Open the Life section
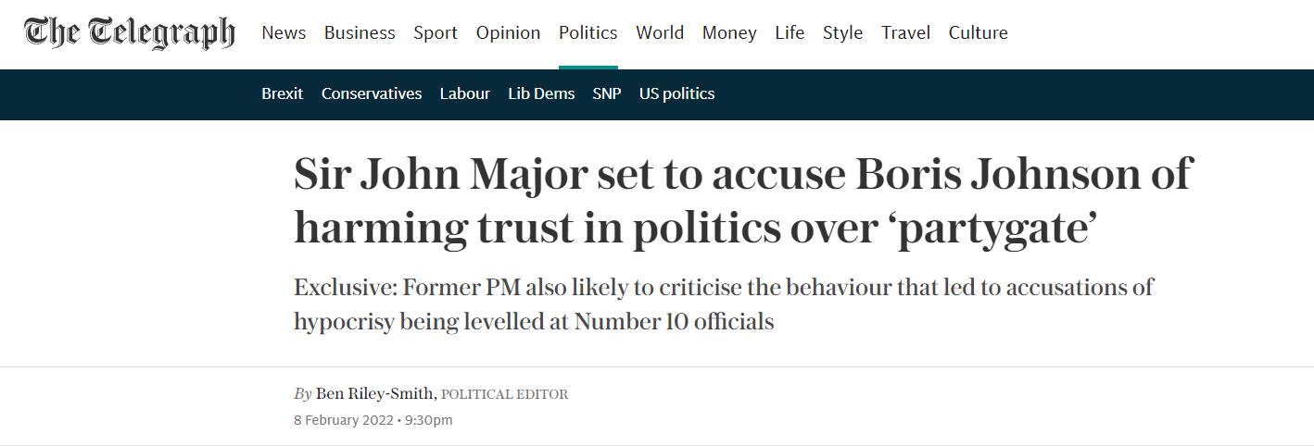The width and height of the screenshot is (1314, 446). point(790,32)
